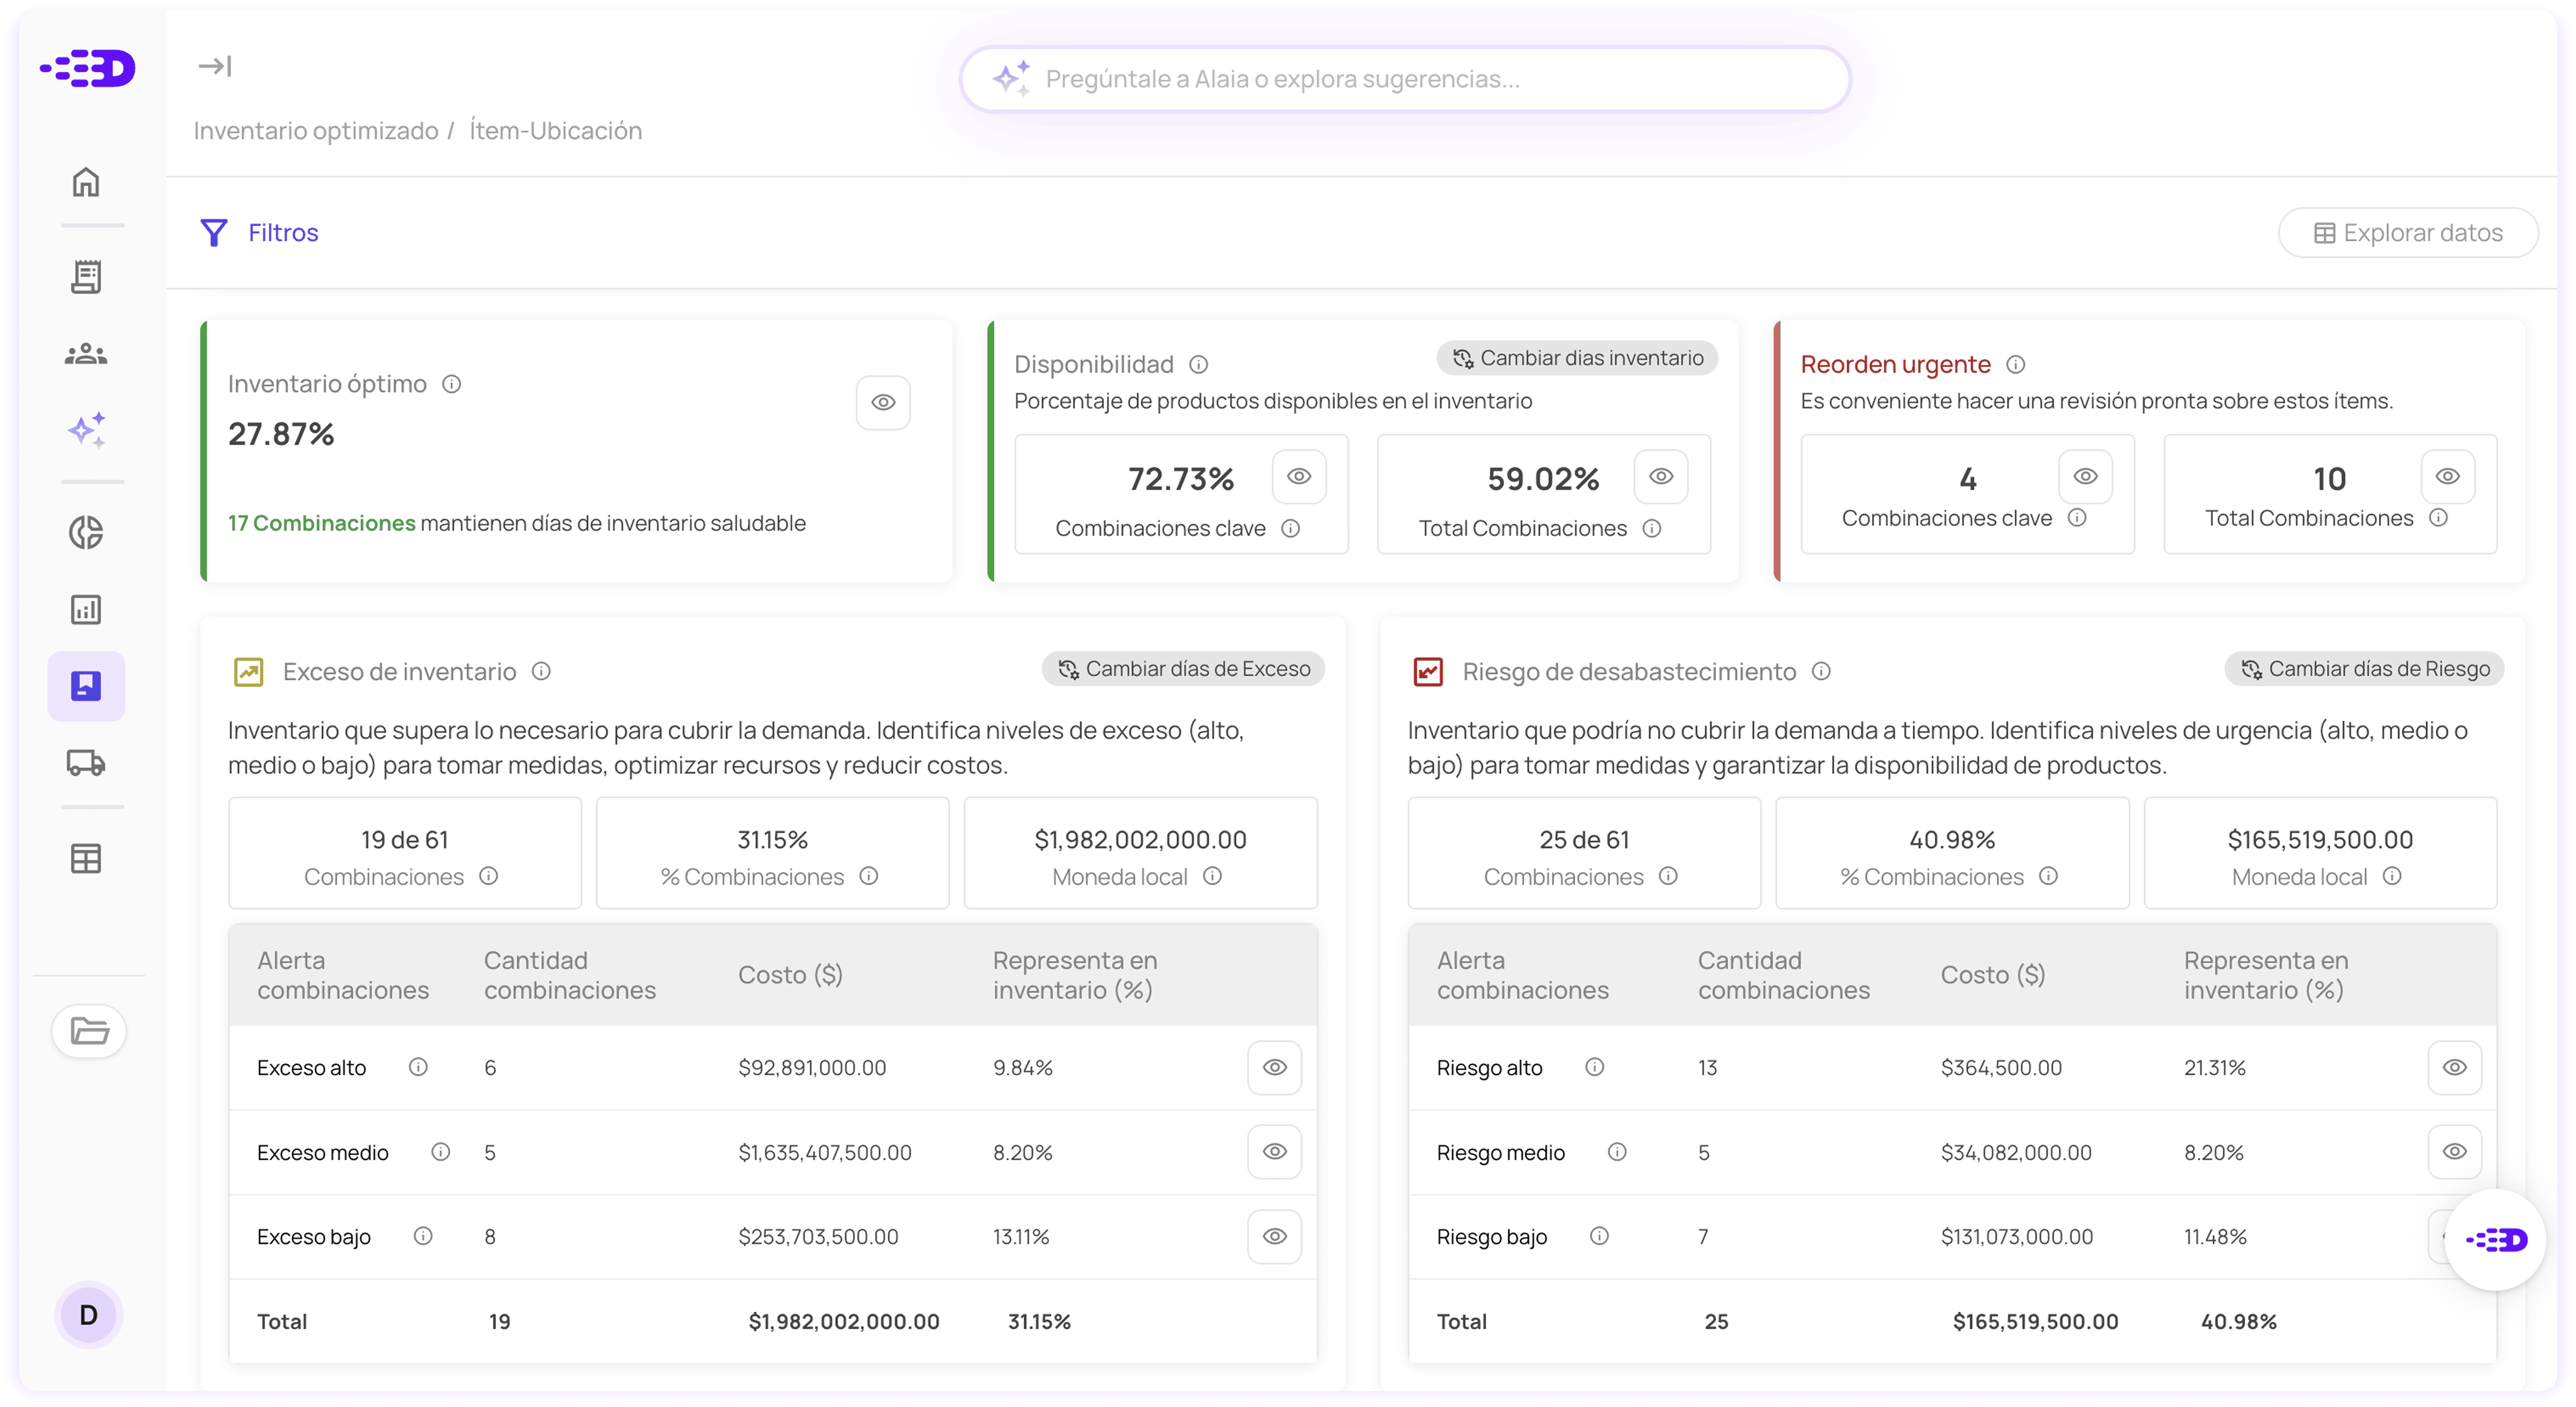2576x1407 pixels.
Task: Toggle the eye beside 72.73% Combinaciones clave
Action: [x=1299, y=476]
